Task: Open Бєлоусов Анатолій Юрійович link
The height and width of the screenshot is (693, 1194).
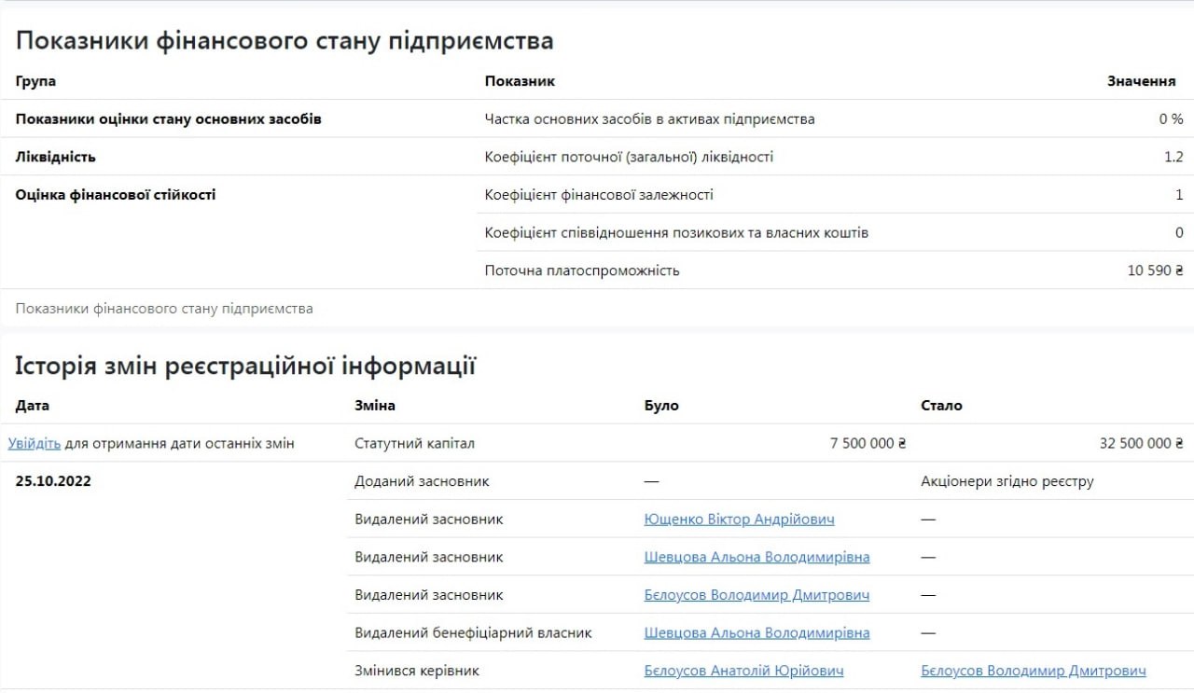Action: (x=743, y=671)
